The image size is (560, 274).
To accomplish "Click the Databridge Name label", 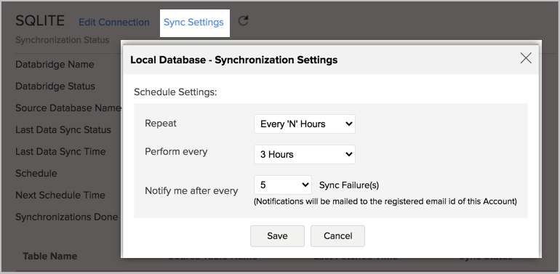I will pyautogui.click(x=55, y=65).
